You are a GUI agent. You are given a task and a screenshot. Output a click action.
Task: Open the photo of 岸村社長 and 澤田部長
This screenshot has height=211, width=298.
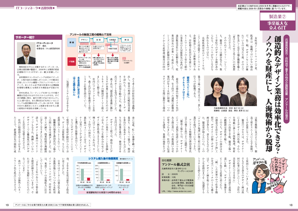(x=230, y=91)
